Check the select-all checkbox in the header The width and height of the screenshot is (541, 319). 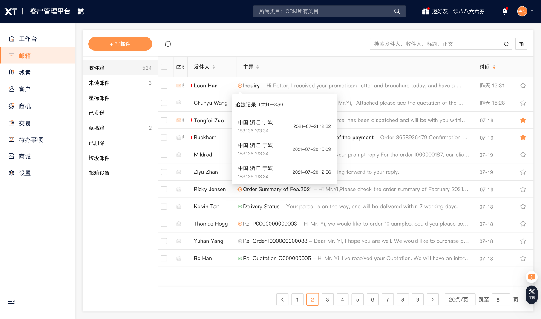pyautogui.click(x=164, y=67)
